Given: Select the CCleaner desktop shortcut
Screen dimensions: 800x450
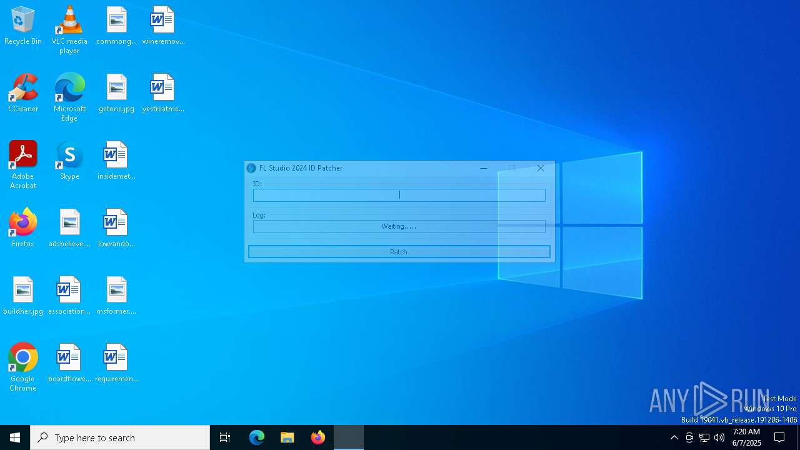Looking at the screenshot, I should pos(23,93).
